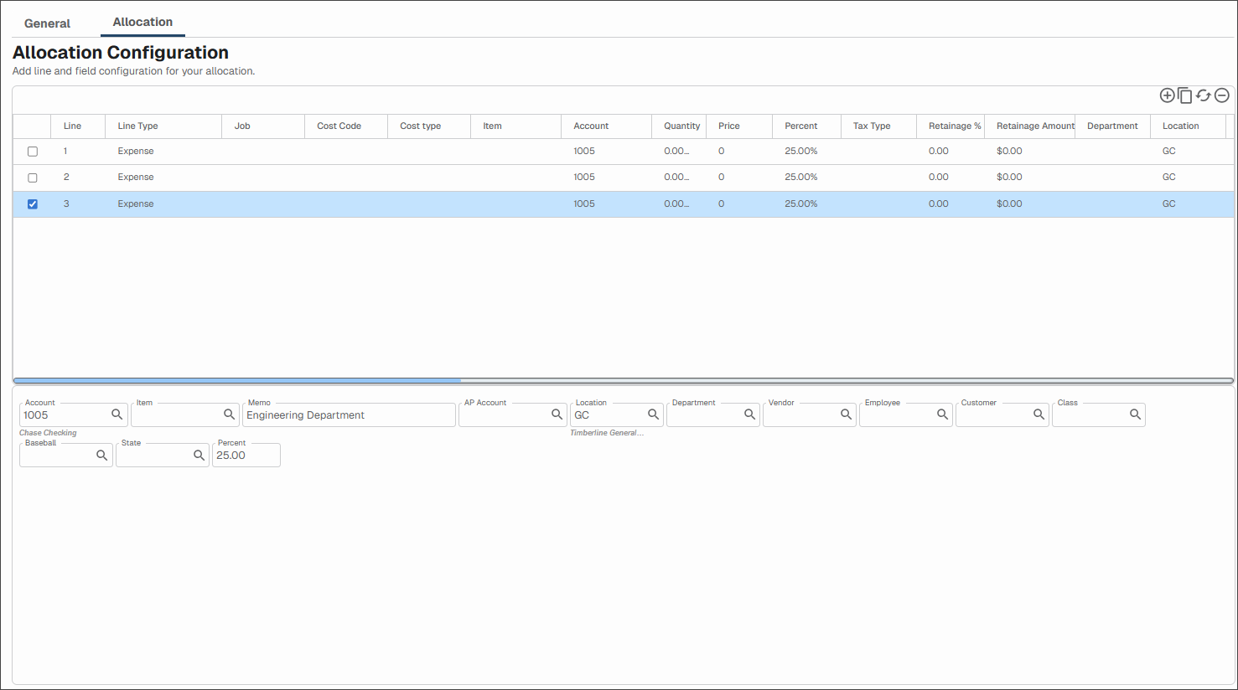
Task: Open the AP Account lookup search icon
Action: point(557,415)
